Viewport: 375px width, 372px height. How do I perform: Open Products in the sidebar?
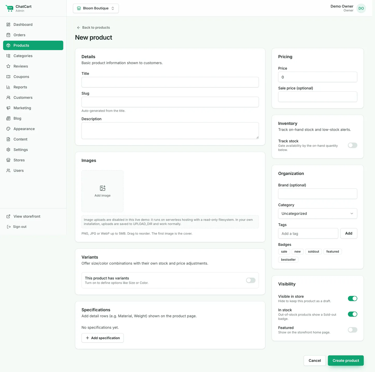pyautogui.click(x=33, y=45)
